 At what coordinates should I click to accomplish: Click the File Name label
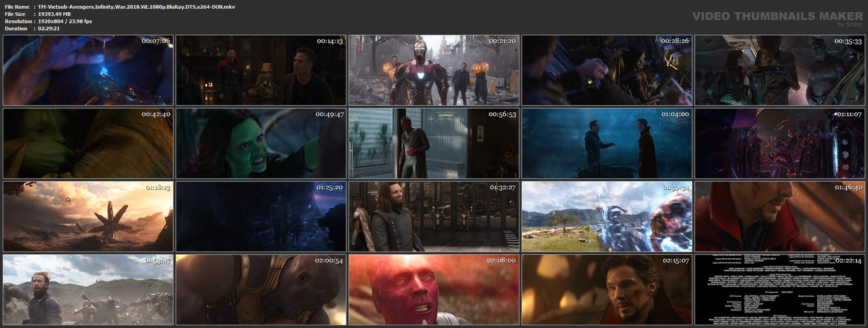[x=18, y=6]
